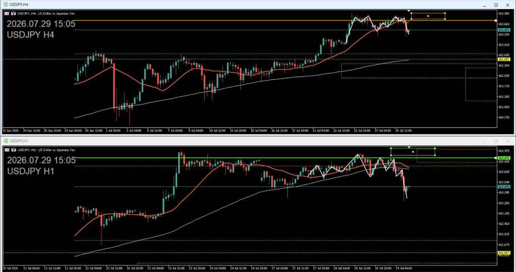The height and width of the screenshot is (272, 516).
Task: Click the 163.476 current price label on the H4 chart
Action: (x=504, y=30)
